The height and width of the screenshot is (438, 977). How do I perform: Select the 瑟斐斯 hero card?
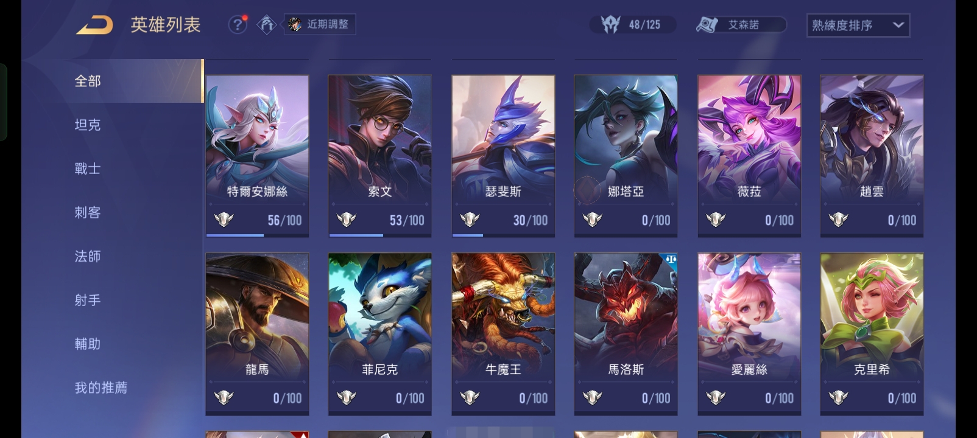tap(503, 156)
